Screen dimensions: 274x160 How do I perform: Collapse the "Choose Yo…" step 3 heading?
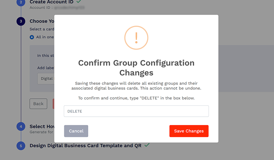pos(42,21)
